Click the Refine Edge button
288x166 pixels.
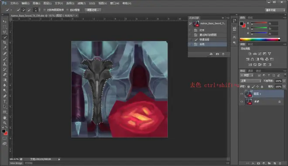[x=93, y=10]
